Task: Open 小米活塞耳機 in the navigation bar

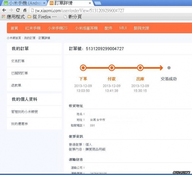Action: coord(86,28)
